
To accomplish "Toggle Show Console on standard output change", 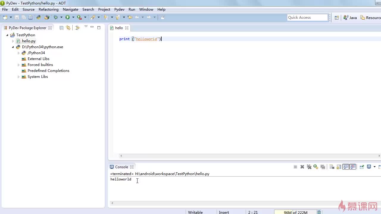I will 346,167.
